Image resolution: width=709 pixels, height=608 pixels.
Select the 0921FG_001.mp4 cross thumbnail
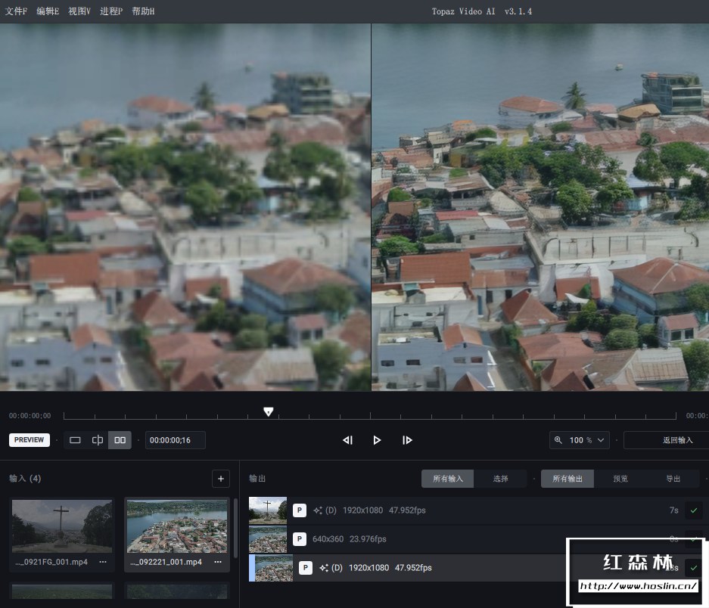click(x=62, y=526)
